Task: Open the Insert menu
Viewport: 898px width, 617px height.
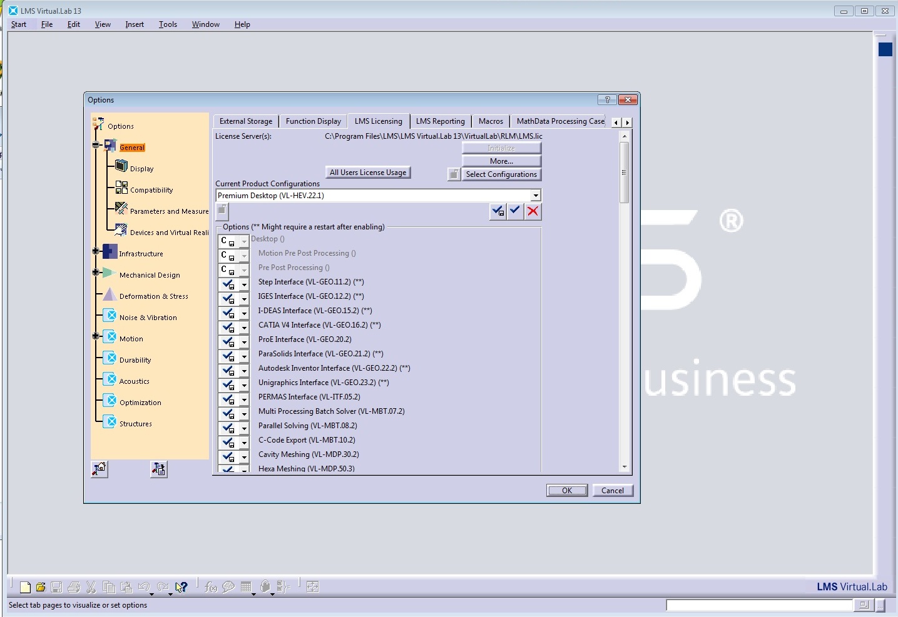Action: click(135, 24)
